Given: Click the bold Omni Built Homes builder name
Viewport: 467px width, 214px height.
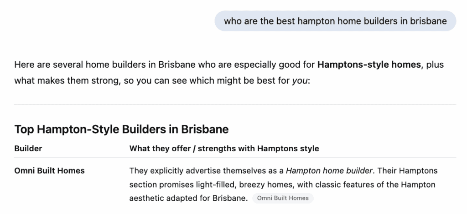Looking at the screenshot, I should click(x=49, y=171).
